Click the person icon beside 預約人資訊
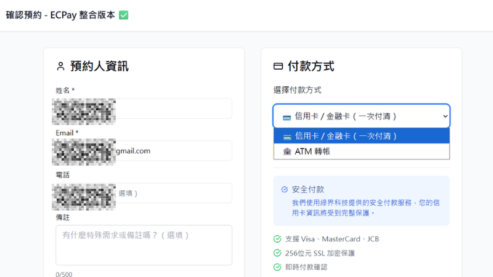Screen dimensions: 493x277 click(60, 66)
